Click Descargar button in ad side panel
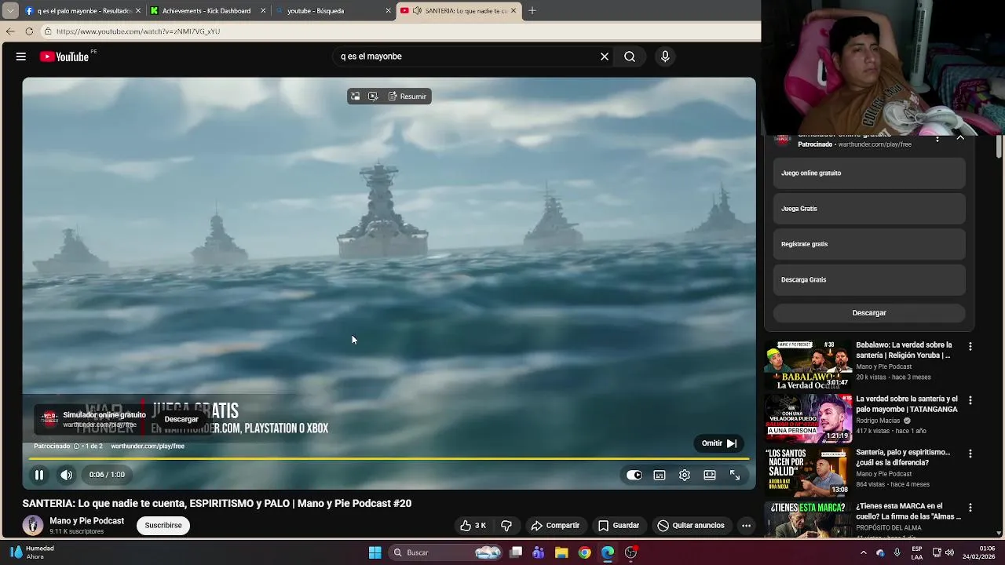Viewport: 1005px width, 565px height. (869, 313)
